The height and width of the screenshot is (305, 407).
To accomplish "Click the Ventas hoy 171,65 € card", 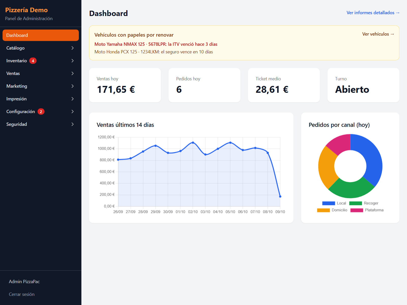I will point(125,85).
